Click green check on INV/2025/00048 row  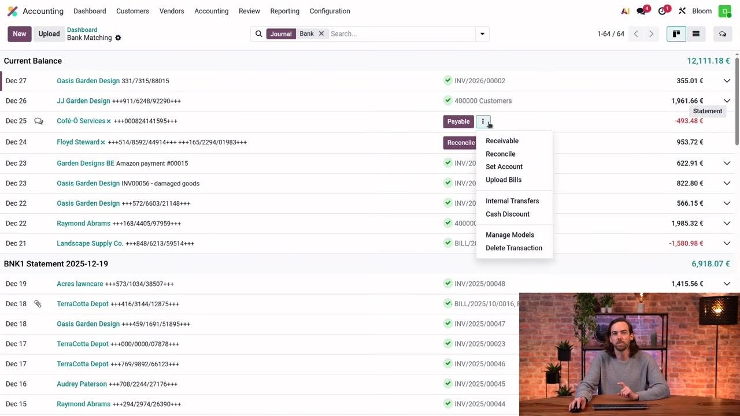point(447,284)
